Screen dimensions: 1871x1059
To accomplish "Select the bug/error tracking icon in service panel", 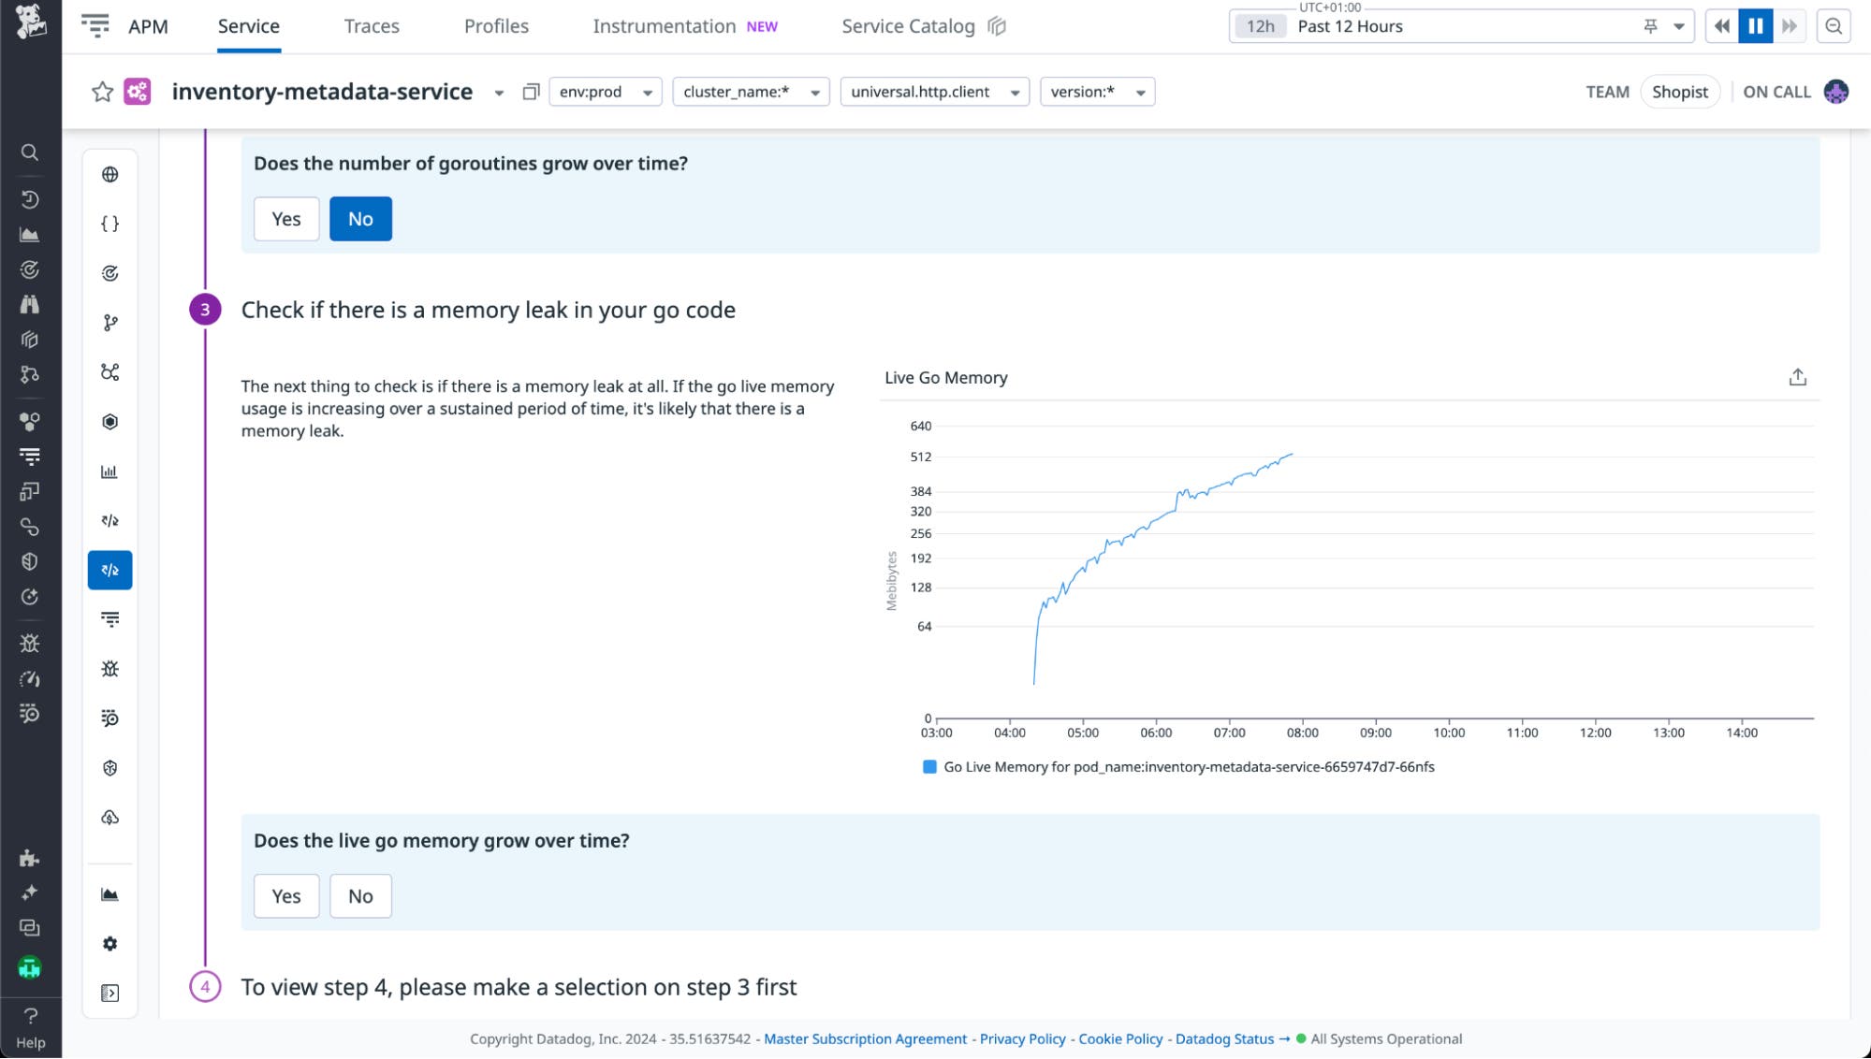I will tap(110, 668).
